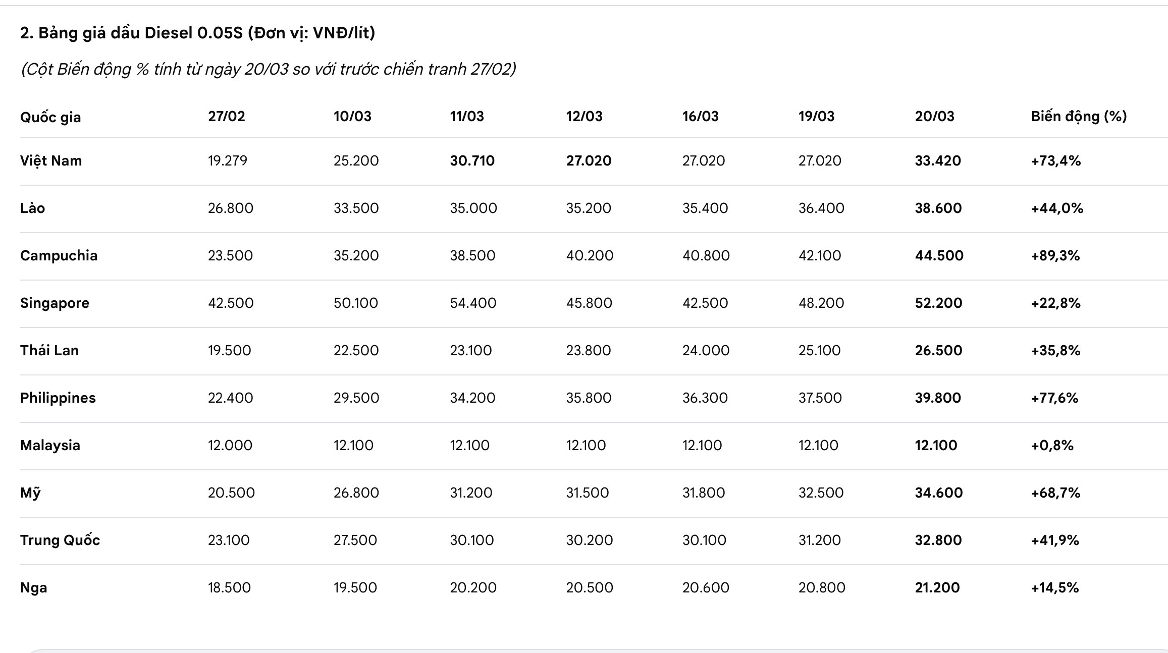
Task: Click the Diesel 0.05S table heading
Action: pos(198,33)
